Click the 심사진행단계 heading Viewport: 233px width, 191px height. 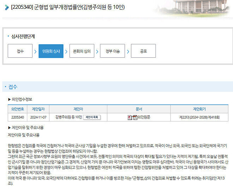(23, 37)
